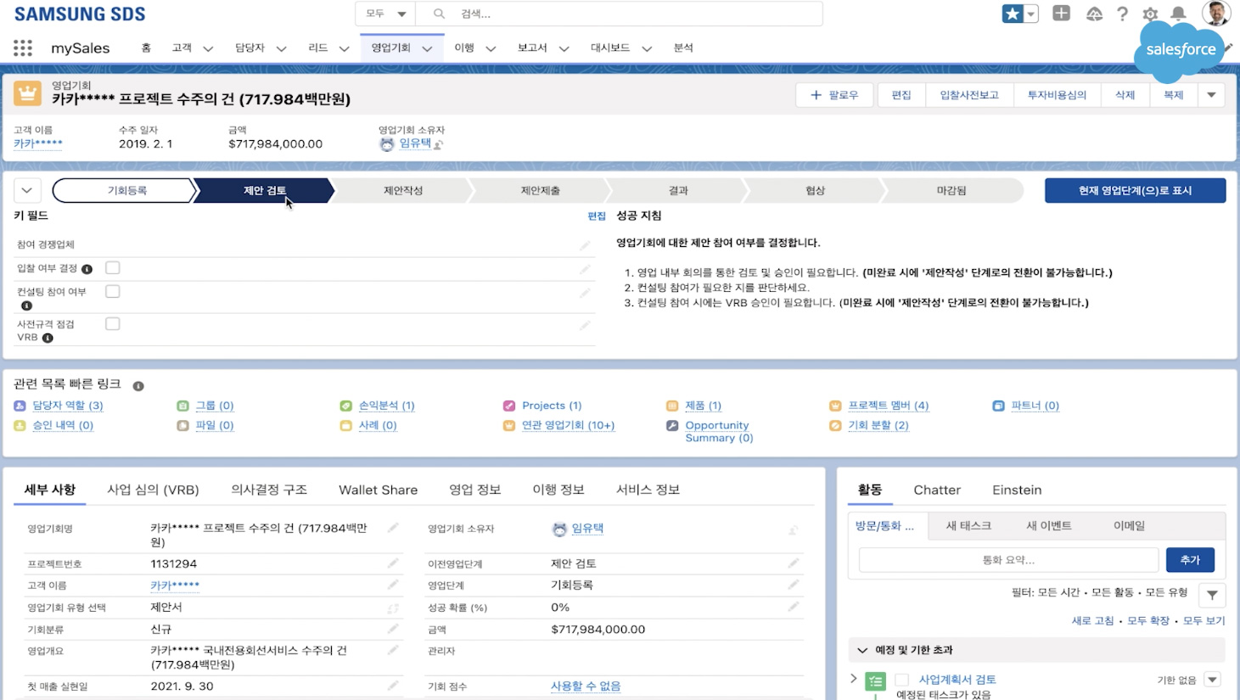Open the user profile avatar
This screenshot has width=1240, height=700.
click(x=1215, y=14)
